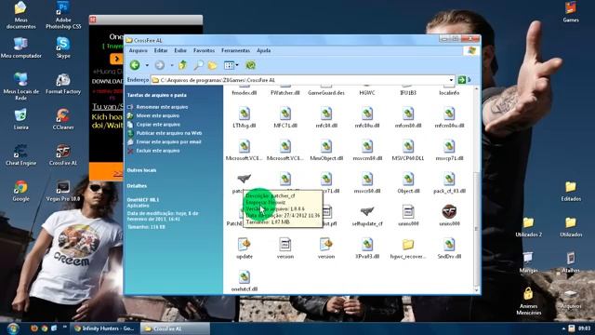Open Back button history dropdown arrow
This screenshot has width=595, height=335.
pyautogui.click(x=147, y=65)
